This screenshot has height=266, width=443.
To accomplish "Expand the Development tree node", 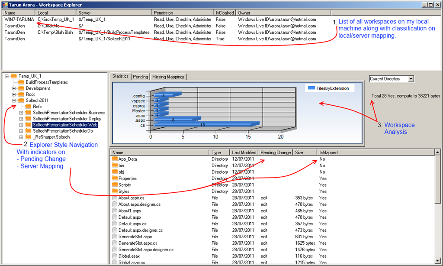I will click(x=13, y=88).
